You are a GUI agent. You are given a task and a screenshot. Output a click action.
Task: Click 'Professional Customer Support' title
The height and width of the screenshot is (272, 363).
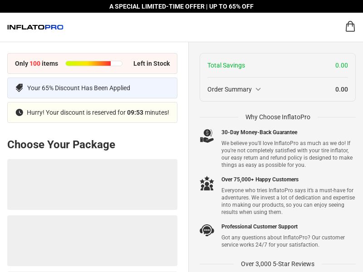click(x=259, y=227)
